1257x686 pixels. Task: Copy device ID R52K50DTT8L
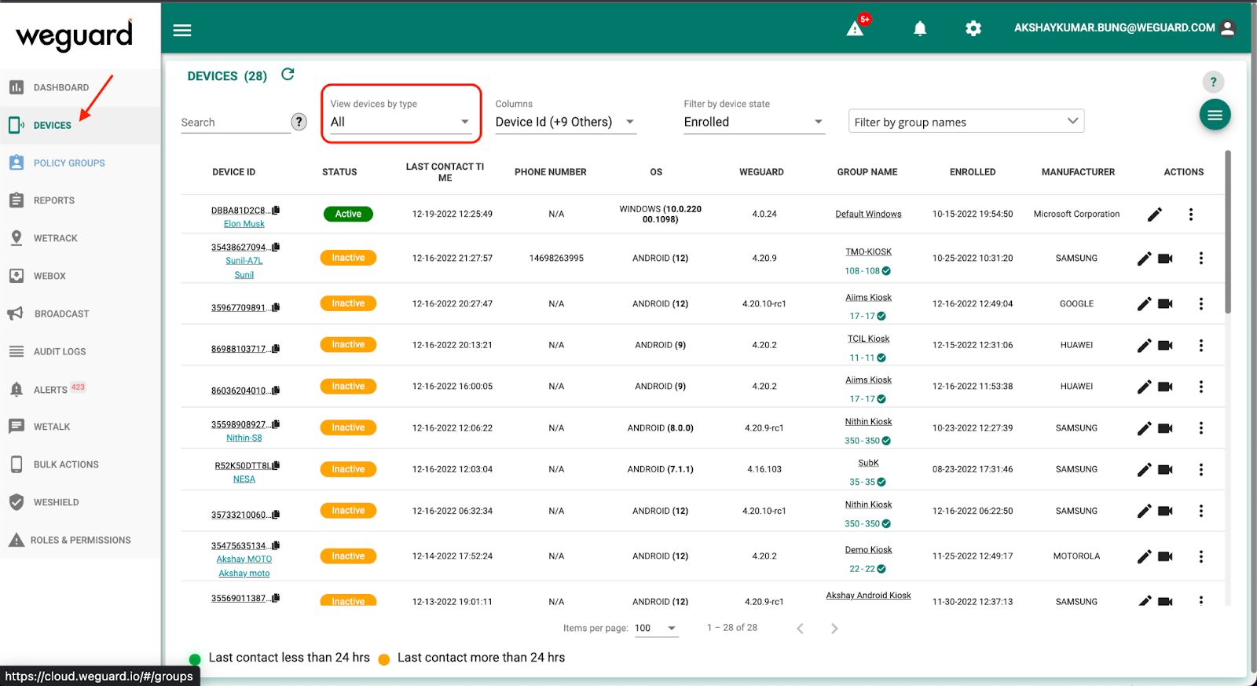(276, 465)
